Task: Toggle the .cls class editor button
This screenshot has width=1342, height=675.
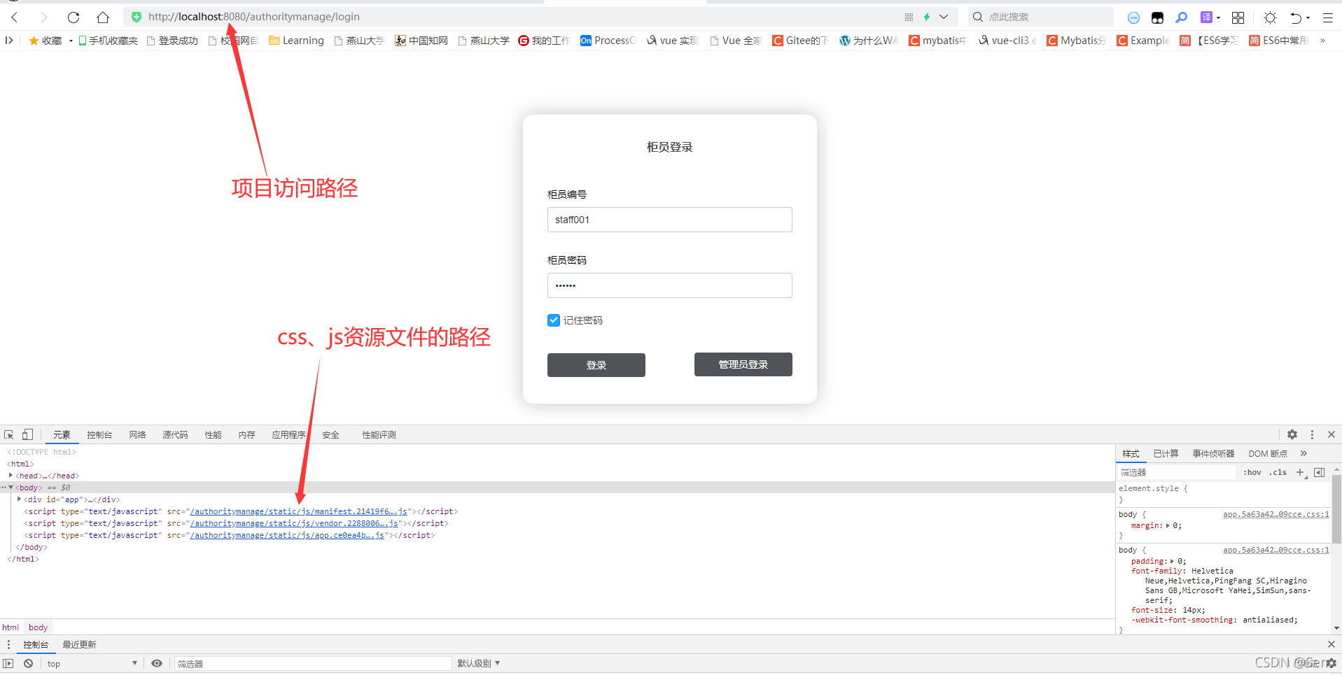Action: pos(1278,473)
